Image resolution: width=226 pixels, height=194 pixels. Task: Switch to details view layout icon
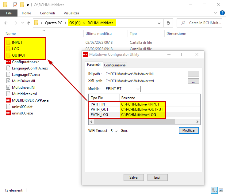tap(214, 190)
